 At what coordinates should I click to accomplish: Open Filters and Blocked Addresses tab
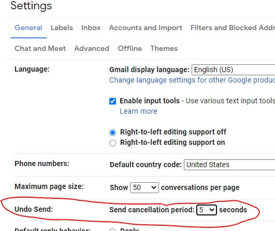pyautogui.click(x=233, y=28)
